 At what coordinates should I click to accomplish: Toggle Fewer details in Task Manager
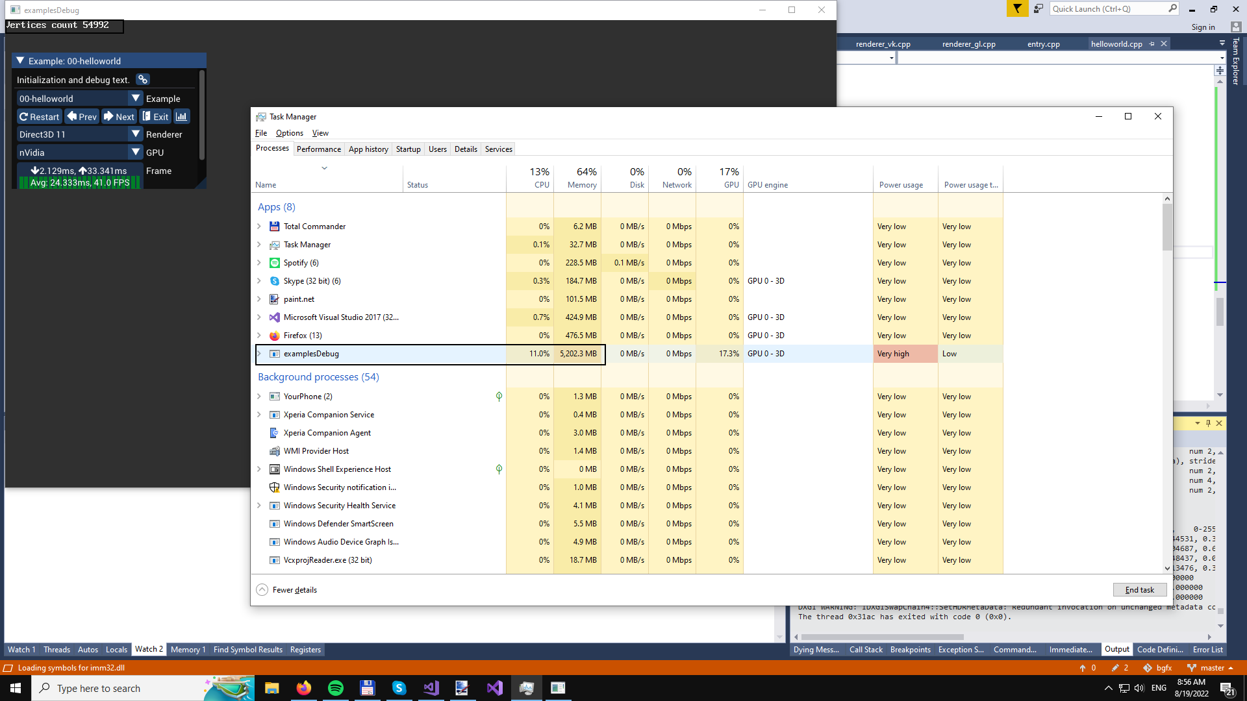pos(287,590)
